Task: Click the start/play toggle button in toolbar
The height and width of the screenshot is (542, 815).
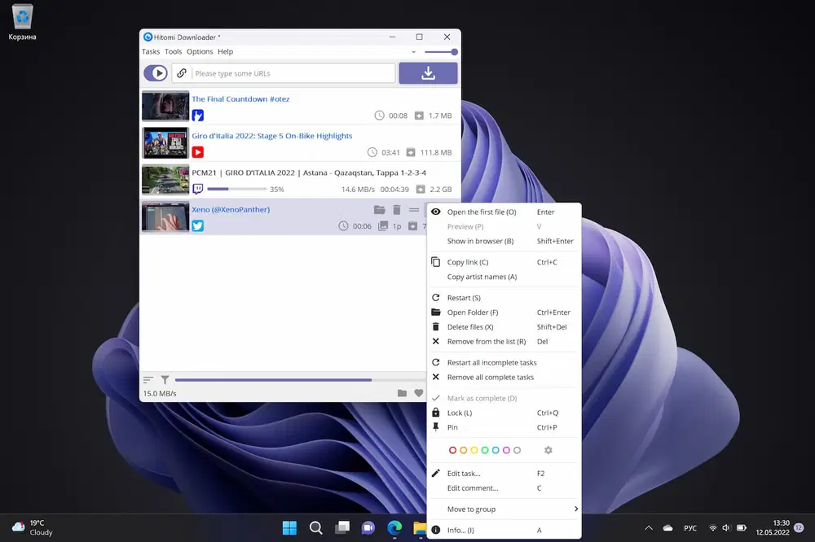Action: (x=156, y=73)
